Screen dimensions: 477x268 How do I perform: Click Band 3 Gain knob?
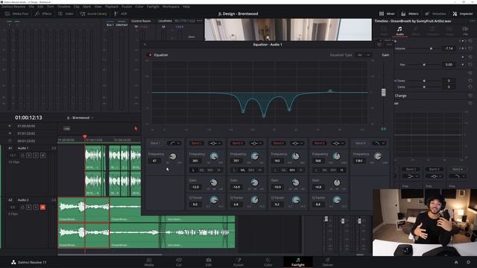tap(255, 182)
